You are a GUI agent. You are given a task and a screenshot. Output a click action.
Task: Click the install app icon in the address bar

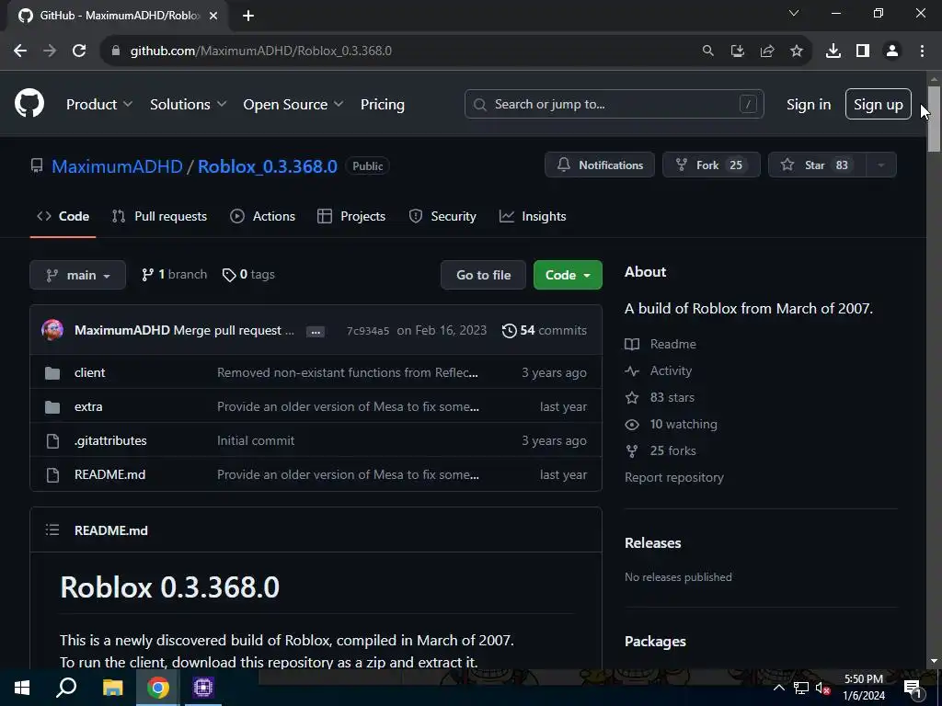click(738, 51)
